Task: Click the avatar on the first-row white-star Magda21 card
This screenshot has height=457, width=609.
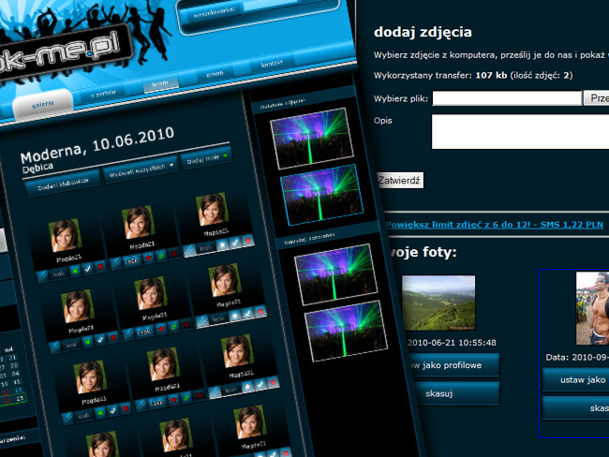Action: [213, 209]
